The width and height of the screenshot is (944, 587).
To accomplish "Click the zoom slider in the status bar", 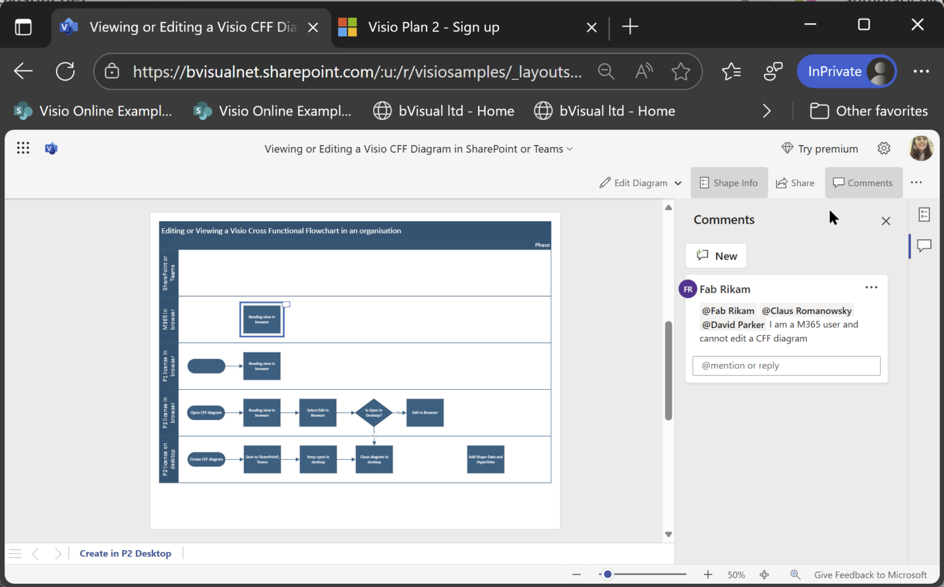I will tap(607, 573).
